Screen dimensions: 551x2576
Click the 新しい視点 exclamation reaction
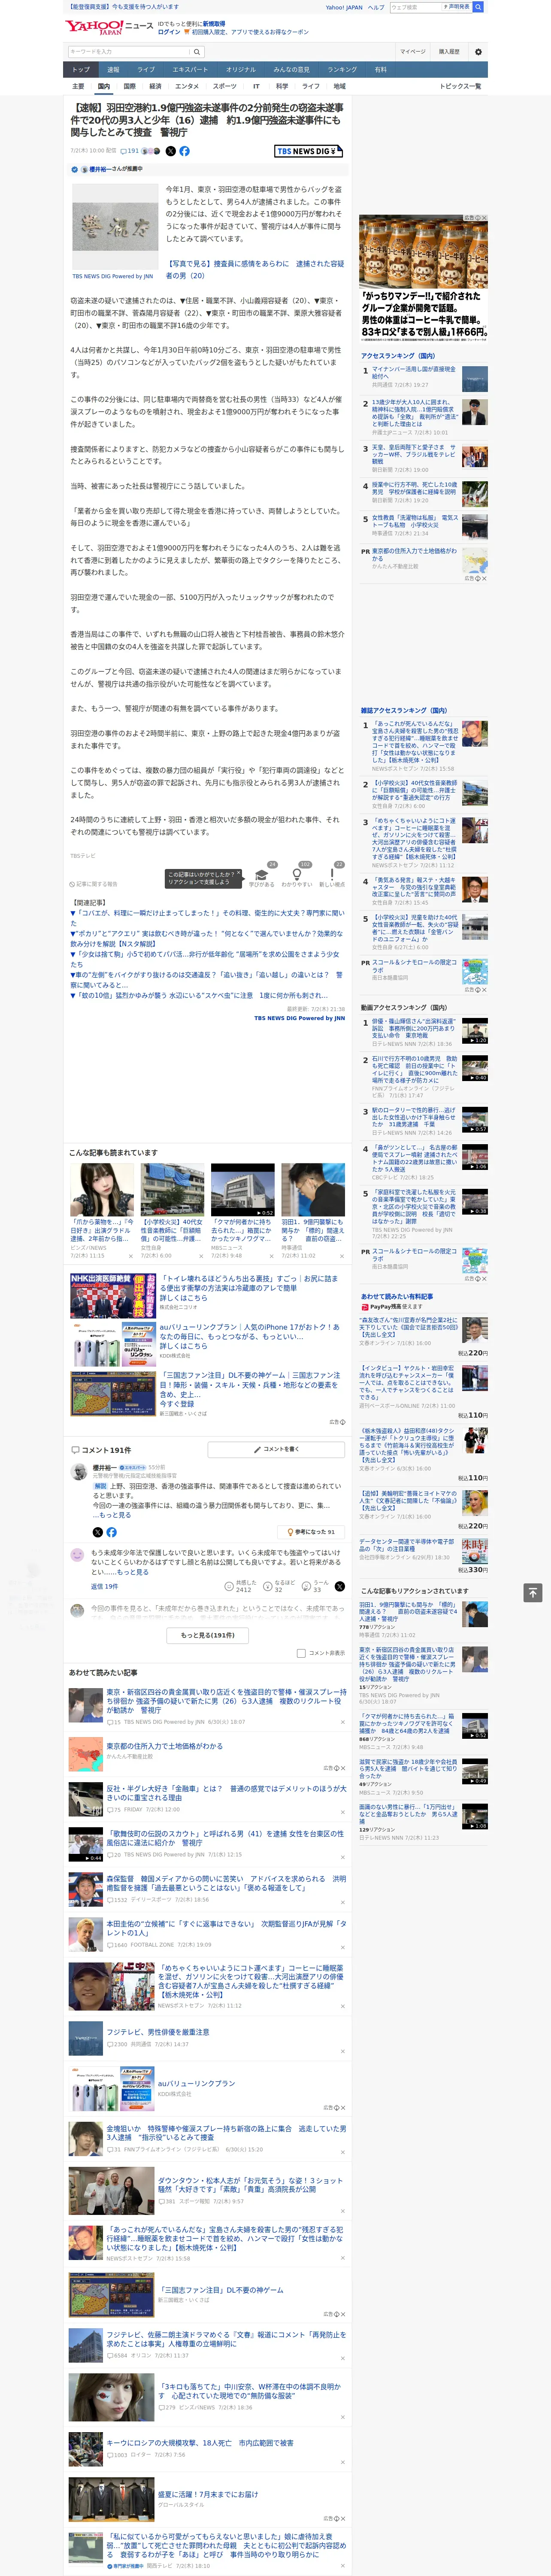[x=332, y=877]
